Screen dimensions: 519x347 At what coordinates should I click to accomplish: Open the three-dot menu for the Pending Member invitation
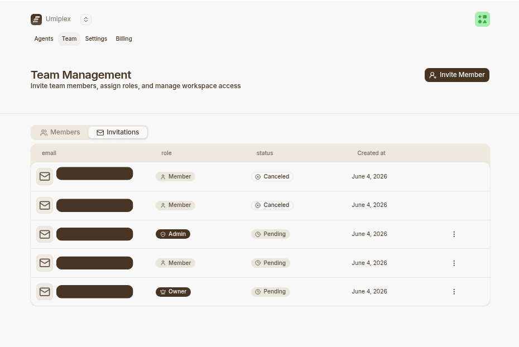(x=454, y=263)
